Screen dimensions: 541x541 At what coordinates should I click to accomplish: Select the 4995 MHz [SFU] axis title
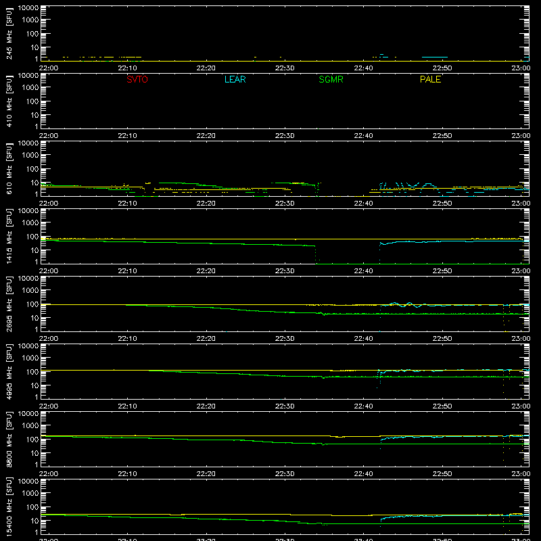tap(9, 371)
